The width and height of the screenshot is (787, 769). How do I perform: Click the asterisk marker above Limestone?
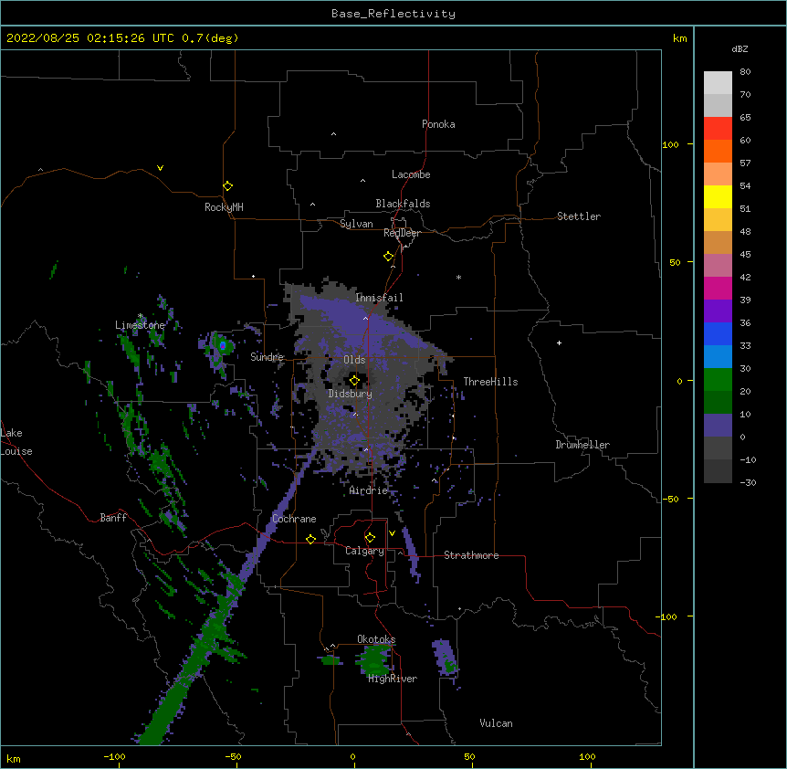point(140,316)
